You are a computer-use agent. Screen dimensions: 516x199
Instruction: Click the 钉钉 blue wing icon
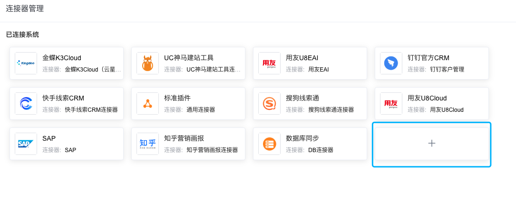(x=391, y=63)
